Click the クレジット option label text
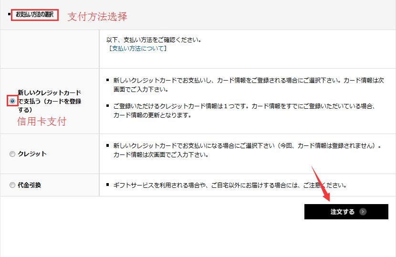The height and width of the screenshot is (257, 396). click(32, 154)
